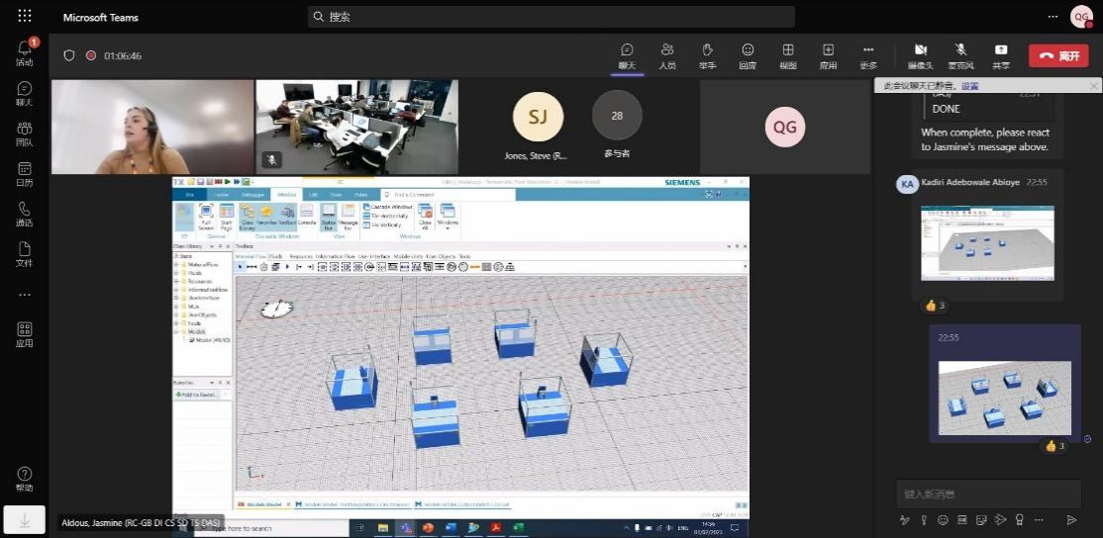
Task: Open the 日历 calendar in left sidebar
Action: tap(24, 173)
